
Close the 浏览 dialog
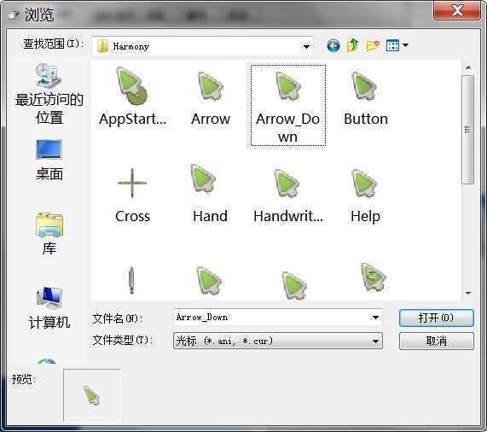[x=457, y=10]
